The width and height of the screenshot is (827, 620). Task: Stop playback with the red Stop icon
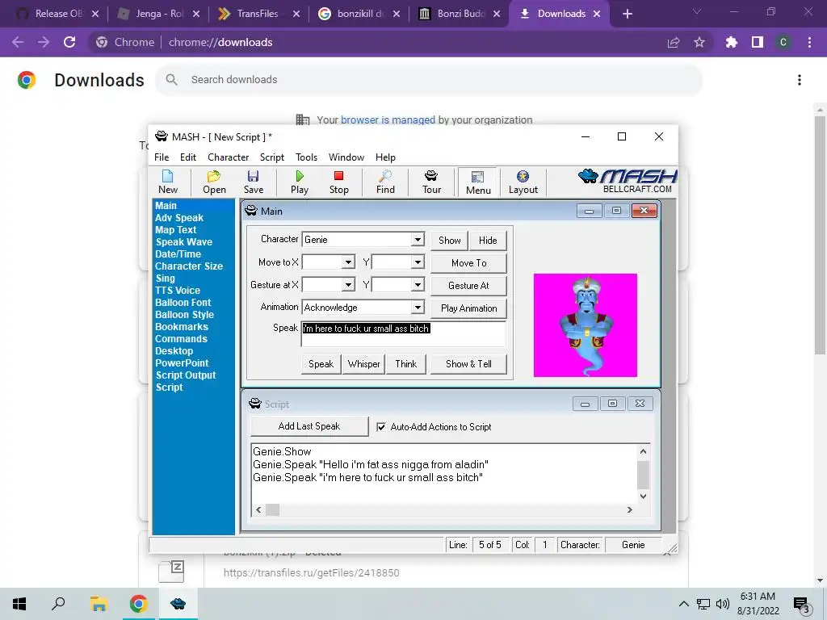pyautogui.click(x=338, y=182)
